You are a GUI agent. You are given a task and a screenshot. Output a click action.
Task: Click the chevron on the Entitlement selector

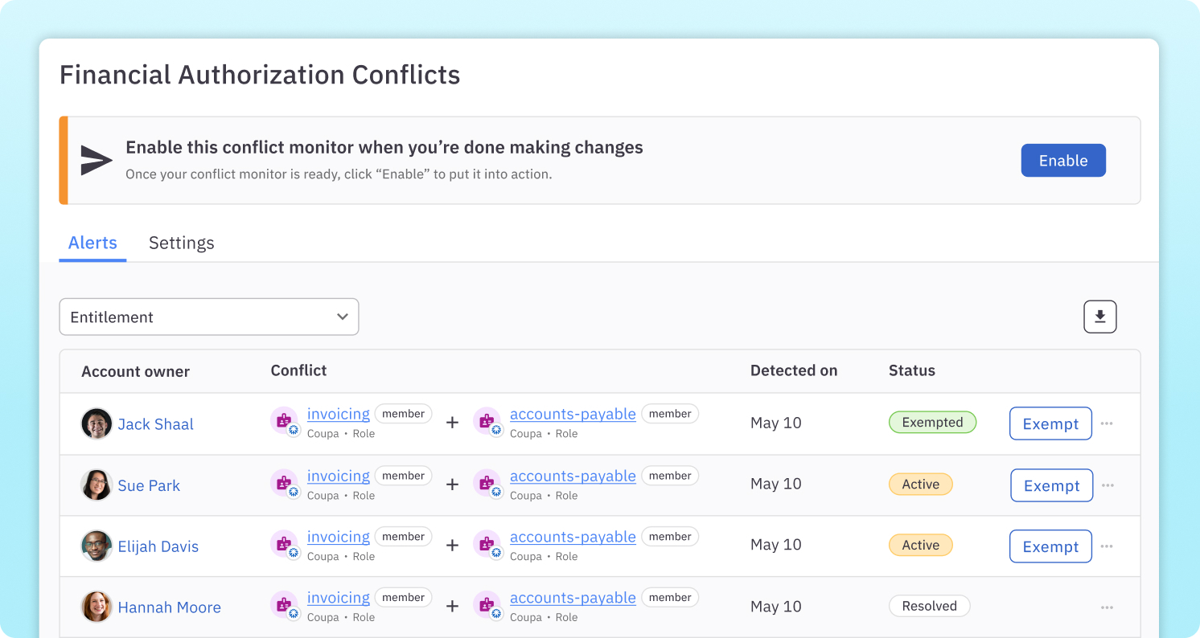click(342, 317)
